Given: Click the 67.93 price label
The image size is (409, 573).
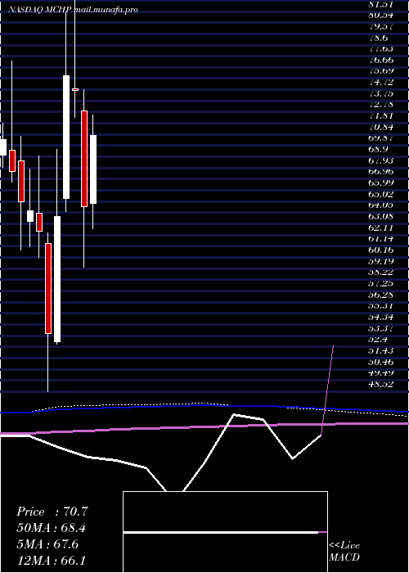Looking at the screenshot, I should click(x=380, y=160).
